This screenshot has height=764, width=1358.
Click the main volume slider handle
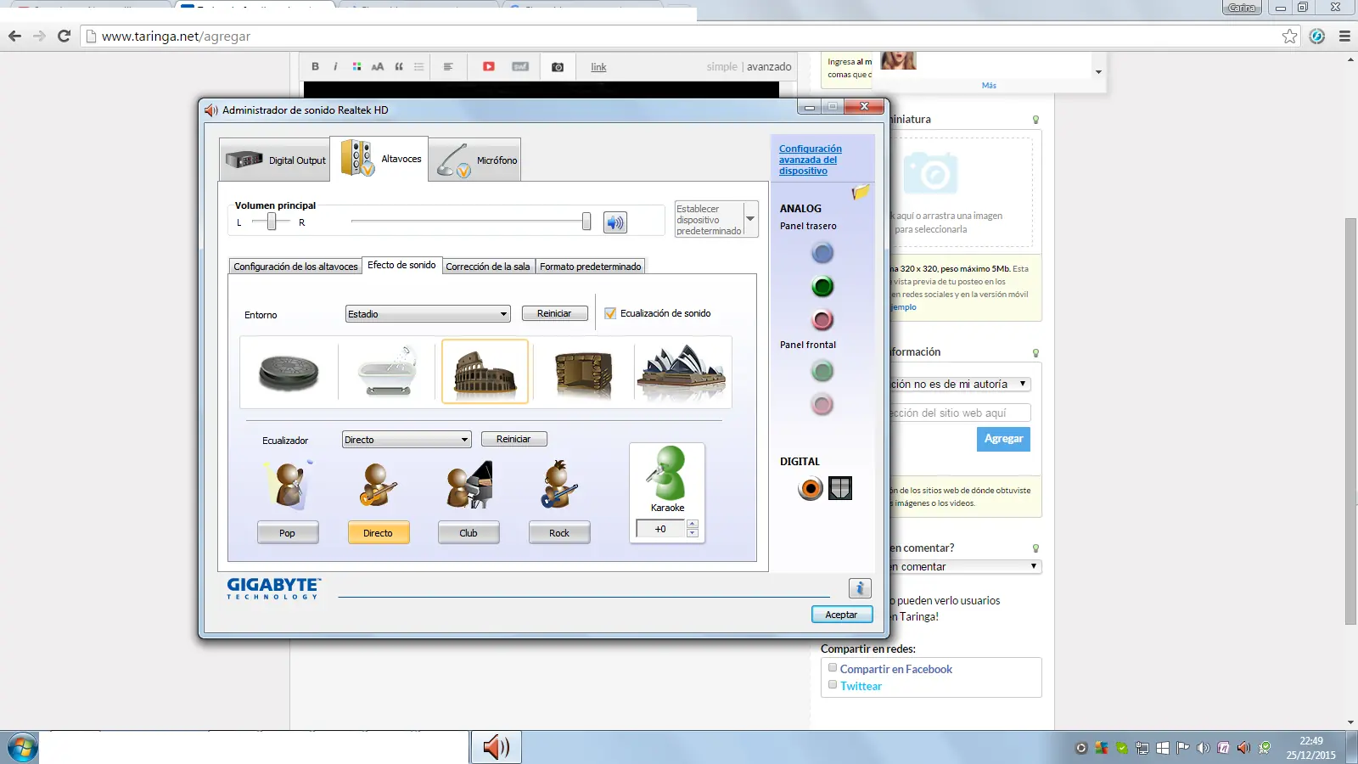pos(586,222)
